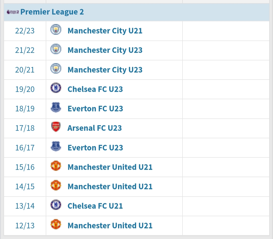The width and height of the screenshot is (273, 239).
Task: Select the 12/13 season link
Action: click(x=25, y=226)
